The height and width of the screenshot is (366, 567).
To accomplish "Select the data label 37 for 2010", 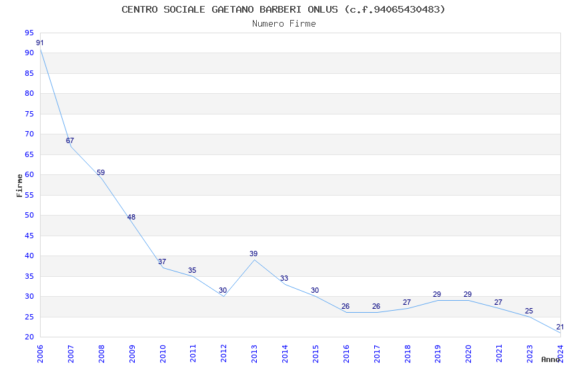I will 162,262.
